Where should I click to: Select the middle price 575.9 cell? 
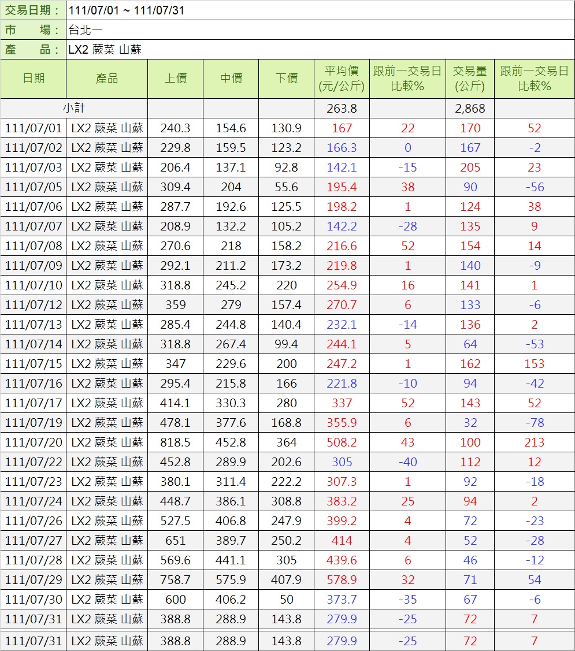231,580
